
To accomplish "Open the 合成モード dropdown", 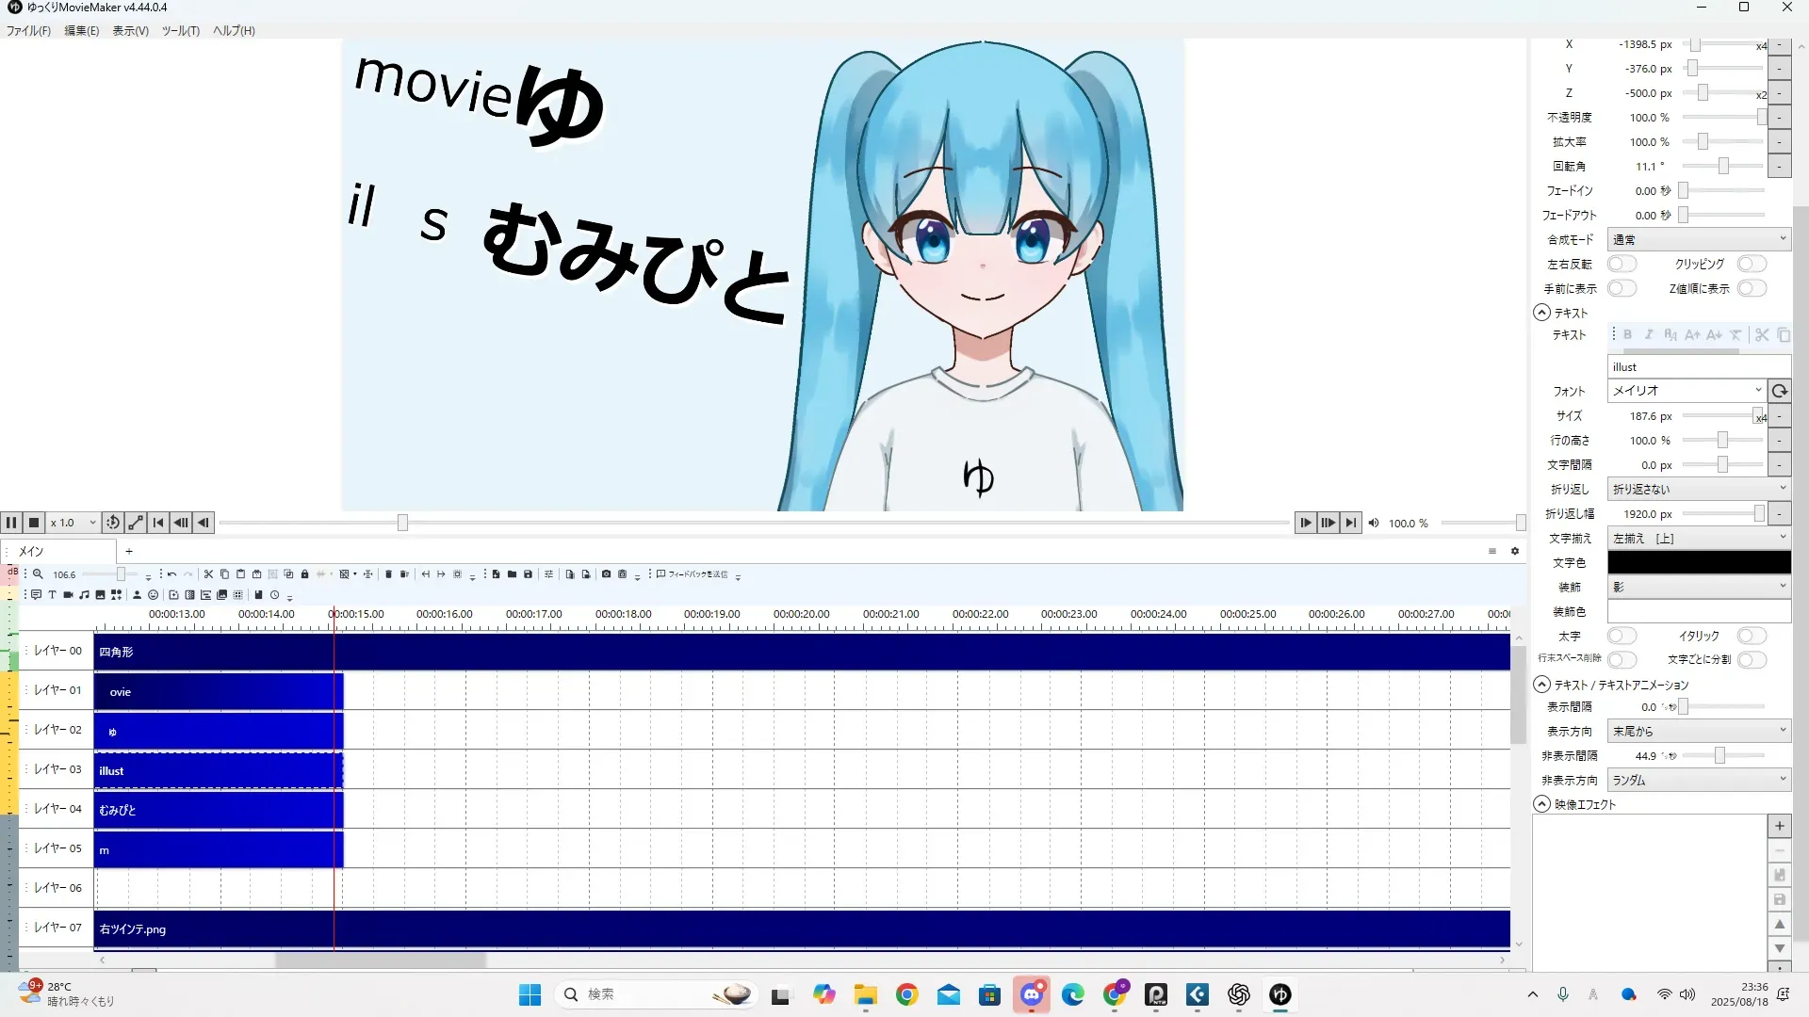I will tap(1698, 240).
